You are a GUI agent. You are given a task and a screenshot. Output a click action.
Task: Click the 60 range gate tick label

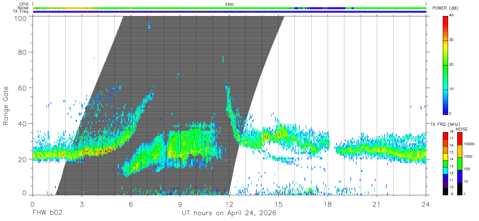point(22,88)
